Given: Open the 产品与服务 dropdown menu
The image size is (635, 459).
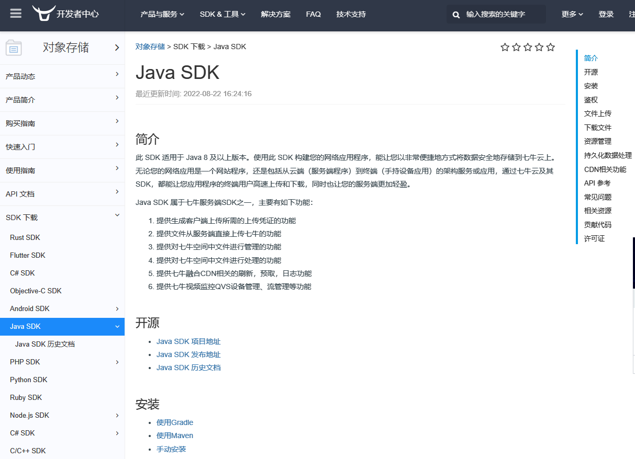Looking at the screenshot, I should pyautogui.click(x=162, y=15).
